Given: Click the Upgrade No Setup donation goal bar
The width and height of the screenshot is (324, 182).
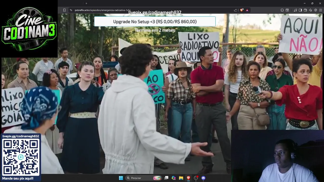Looking at the screenshot, I should (155, 21).
